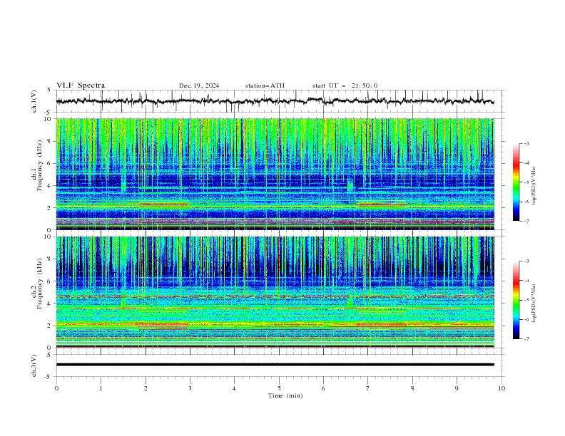This screenshot has height=436, width=565.
Task: Click the "-3" tick on the ch.1 colorbar
Action: (526, 143)
